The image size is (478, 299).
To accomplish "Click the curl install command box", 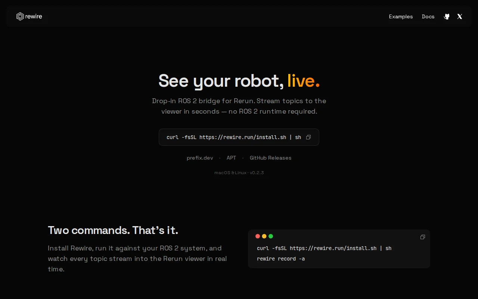I will coord(239,137).
